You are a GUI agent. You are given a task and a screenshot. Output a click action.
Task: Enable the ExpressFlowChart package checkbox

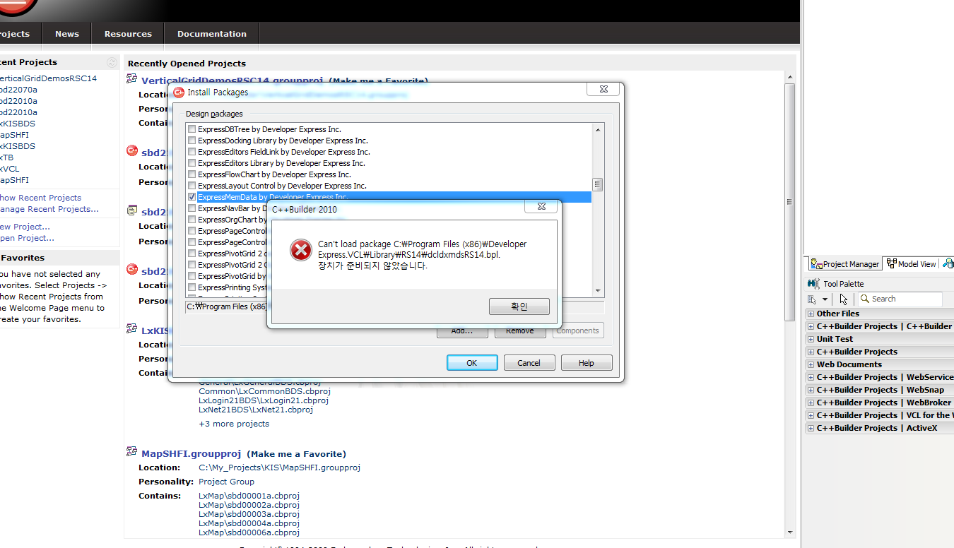[192, 174]
